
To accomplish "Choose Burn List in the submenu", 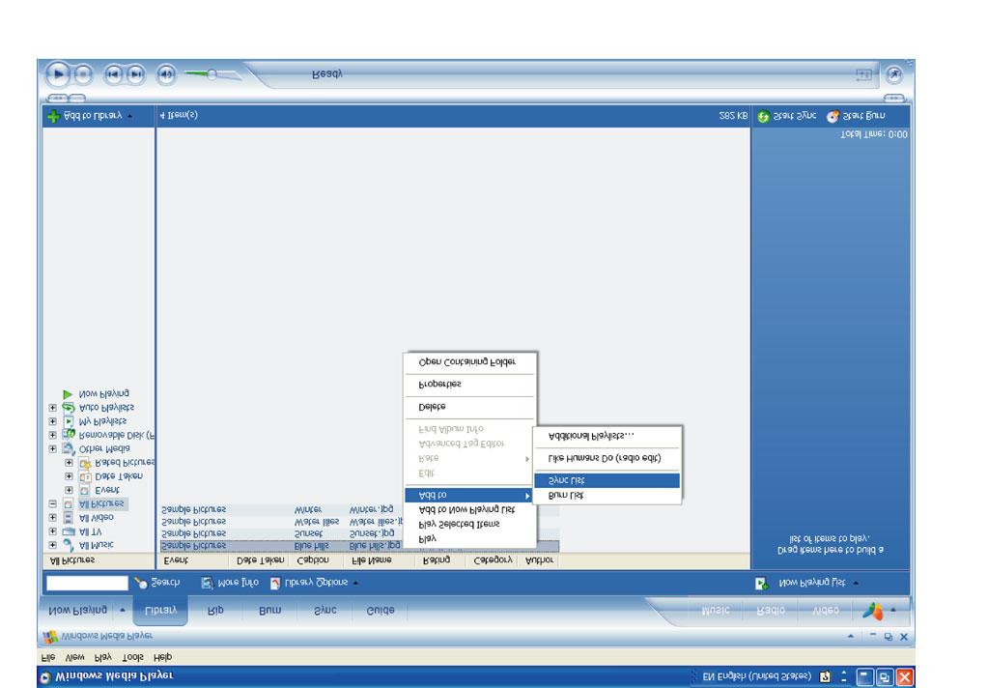I will tap(607, 496).
